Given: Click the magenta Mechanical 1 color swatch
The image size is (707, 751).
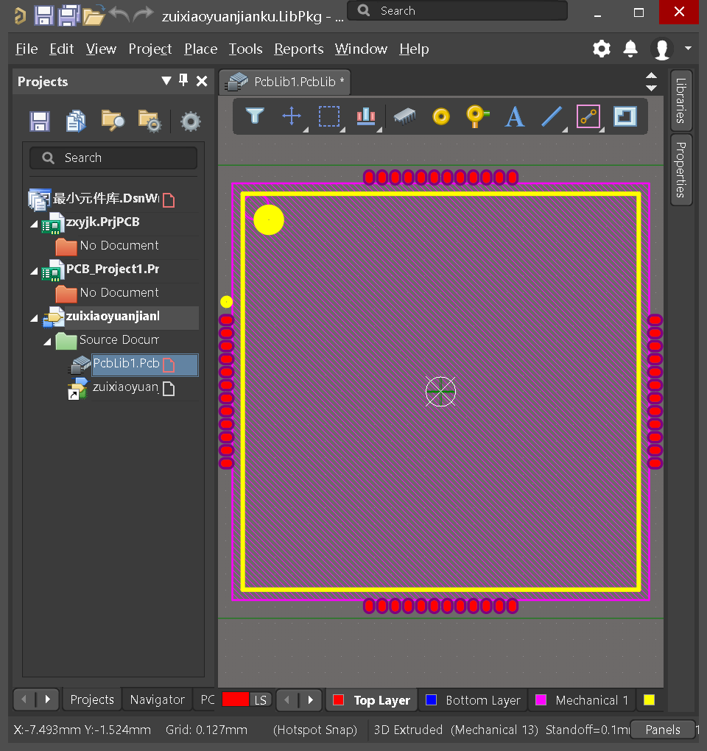Looking at the screenshot, I should click(x=541, y=699).
